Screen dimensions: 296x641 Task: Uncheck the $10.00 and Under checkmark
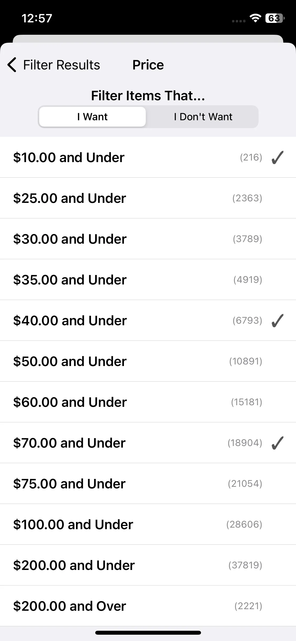pyautogui.click(x=277, y=157)
